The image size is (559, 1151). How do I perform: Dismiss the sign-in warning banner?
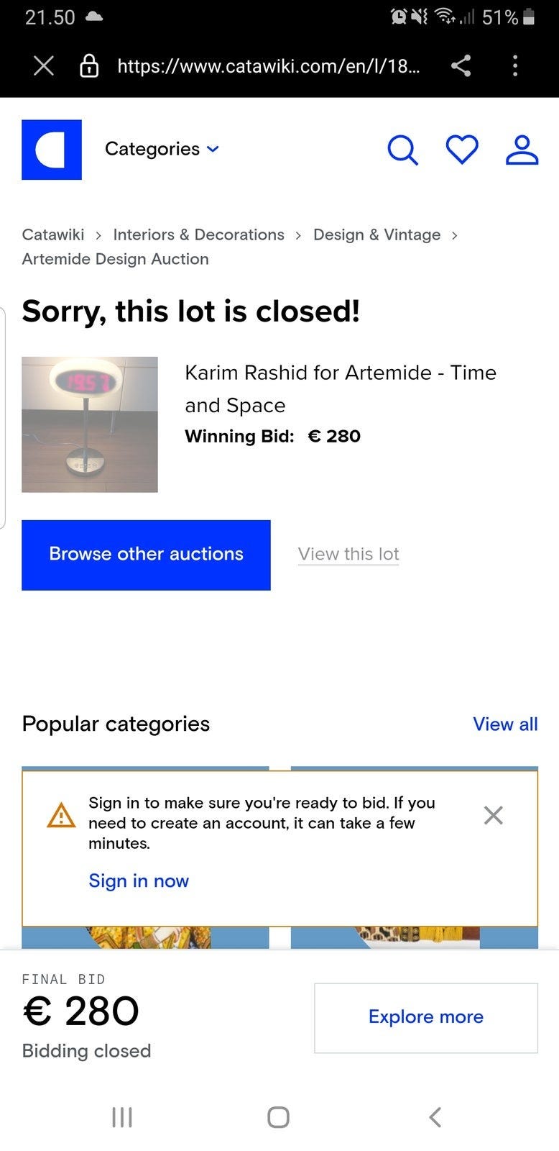point(493,815)
